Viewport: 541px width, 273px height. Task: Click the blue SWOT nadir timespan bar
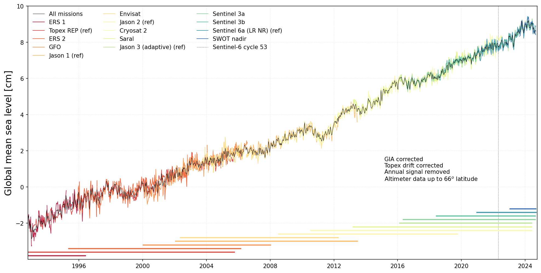(523, 209)
